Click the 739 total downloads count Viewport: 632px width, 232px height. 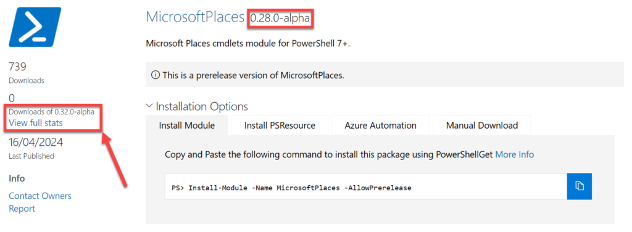(17, 66)
